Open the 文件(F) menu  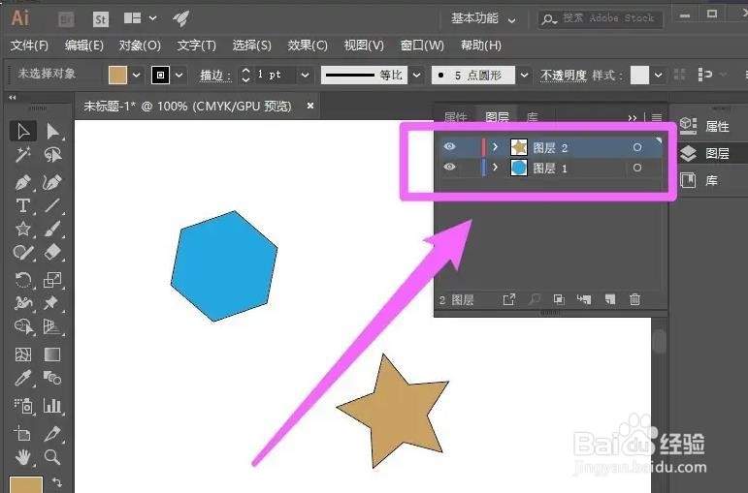(x=29, y=46)
